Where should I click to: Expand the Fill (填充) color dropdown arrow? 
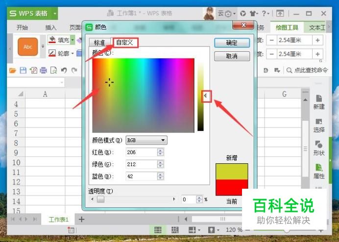(73, 40)
